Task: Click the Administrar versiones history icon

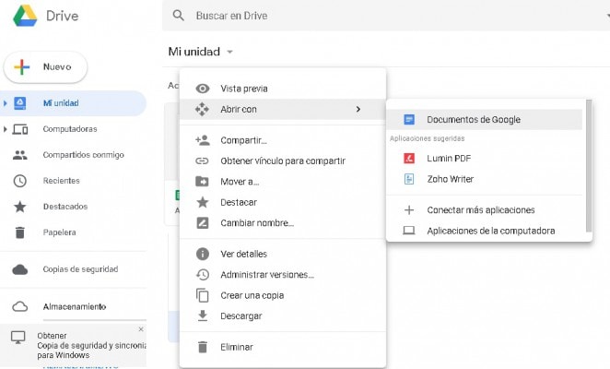Action: coord(203,275)
